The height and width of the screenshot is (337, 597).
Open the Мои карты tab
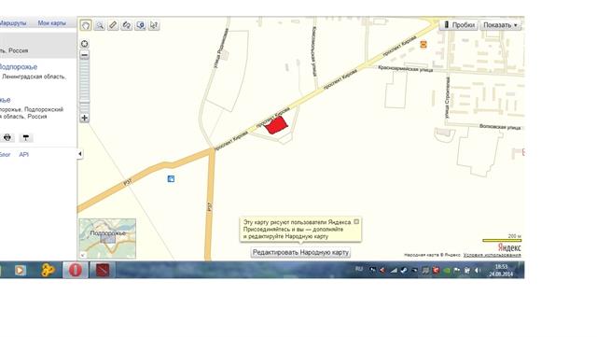[x=52, y=23]
